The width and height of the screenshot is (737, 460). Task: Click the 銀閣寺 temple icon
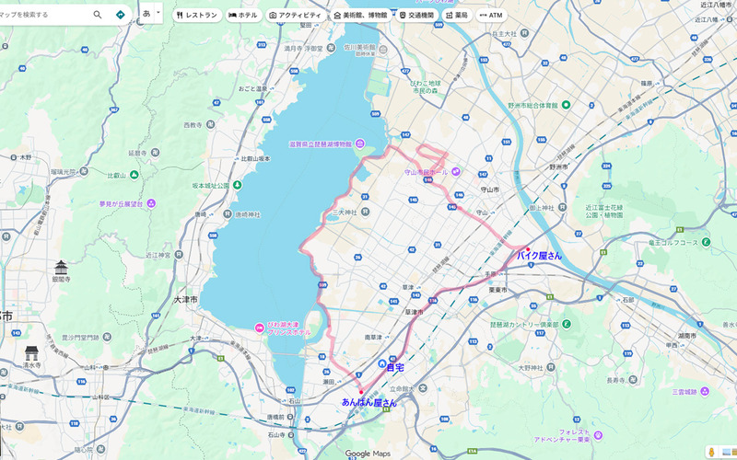[61, 268]
